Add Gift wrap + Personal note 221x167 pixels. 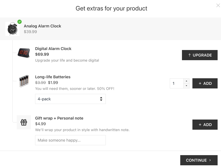pos(205,125)
